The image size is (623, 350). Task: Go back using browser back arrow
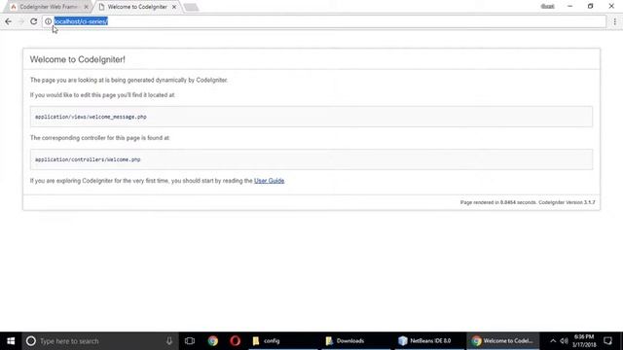click(9, 21)
